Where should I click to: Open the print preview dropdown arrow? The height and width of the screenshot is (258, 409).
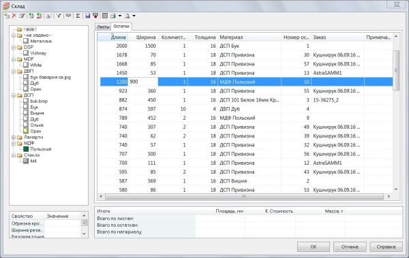tap(134, 16)
